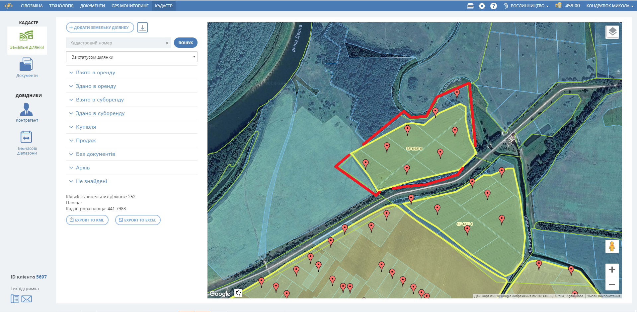Click the tech support email envelope icon

point(27,299)
